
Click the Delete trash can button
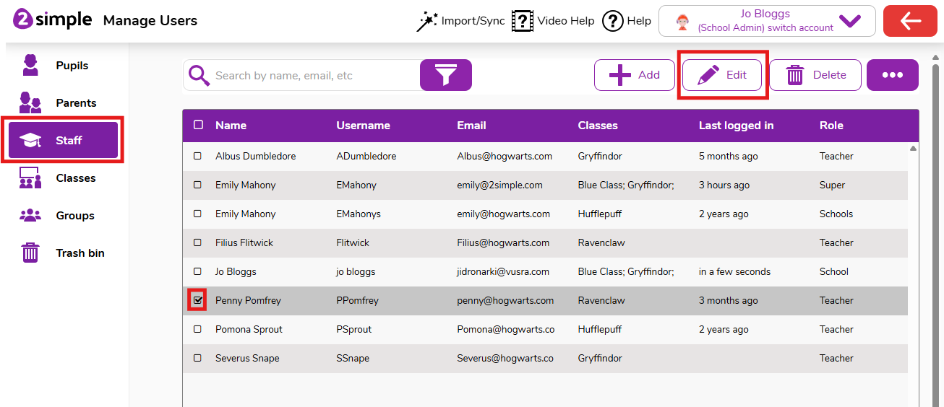pyautogui.click(x=815, y=75)
